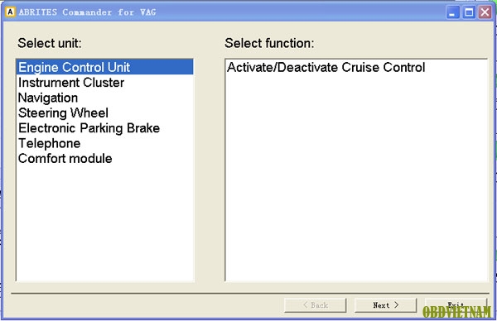Minimize the ABRITES Commander window
497x321 pixels.
[452, 12]
